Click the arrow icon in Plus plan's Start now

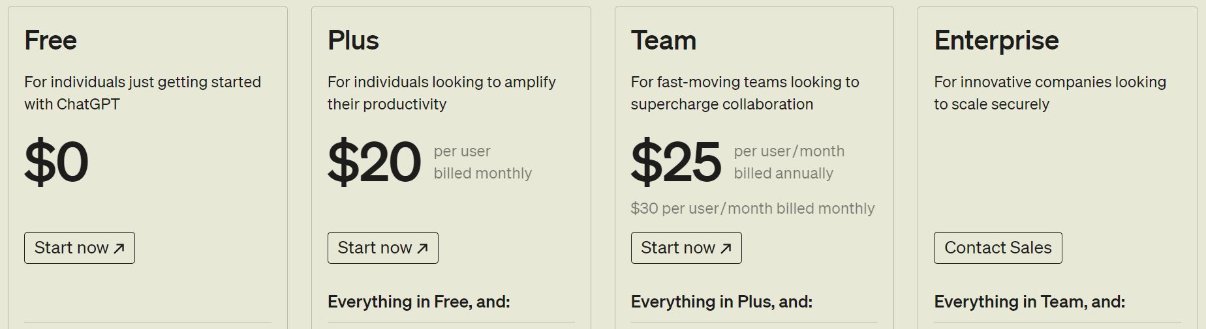coord(422,248)
